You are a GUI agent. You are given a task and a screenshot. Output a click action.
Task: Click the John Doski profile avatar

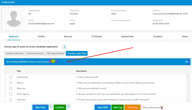pyautogui.click(x=14, y=19)
